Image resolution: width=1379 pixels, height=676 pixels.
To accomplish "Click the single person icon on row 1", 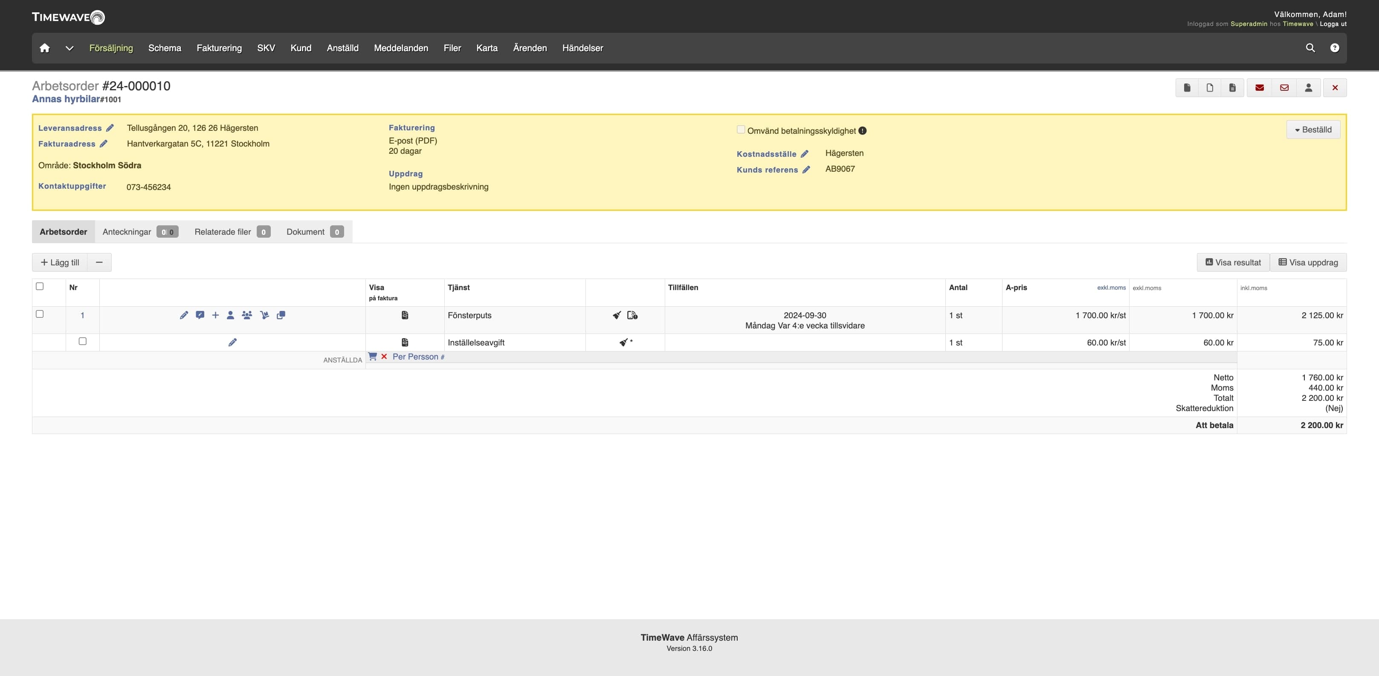I will (230, 315).
